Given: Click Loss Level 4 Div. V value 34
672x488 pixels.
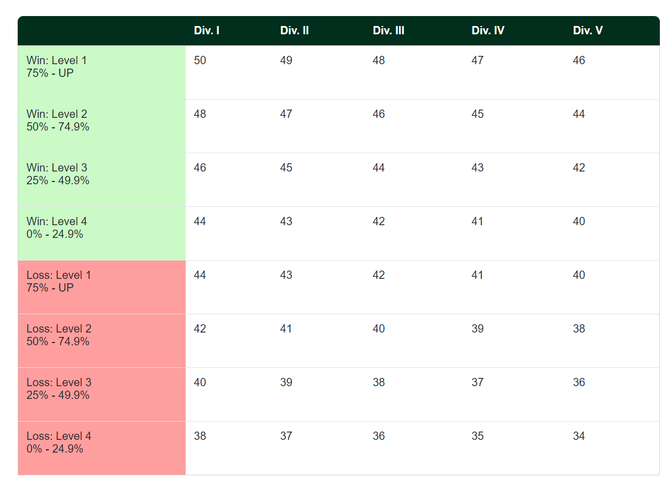Looking at the screenshot, I should pyautogui.click(x=579, y=436).
